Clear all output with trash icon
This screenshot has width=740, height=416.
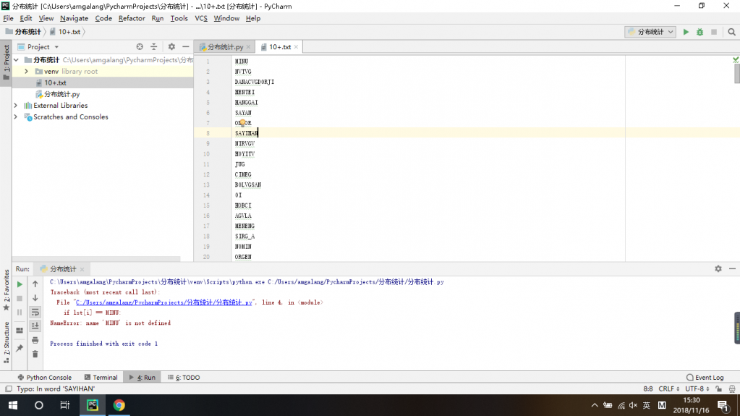[x=35, y=355]
